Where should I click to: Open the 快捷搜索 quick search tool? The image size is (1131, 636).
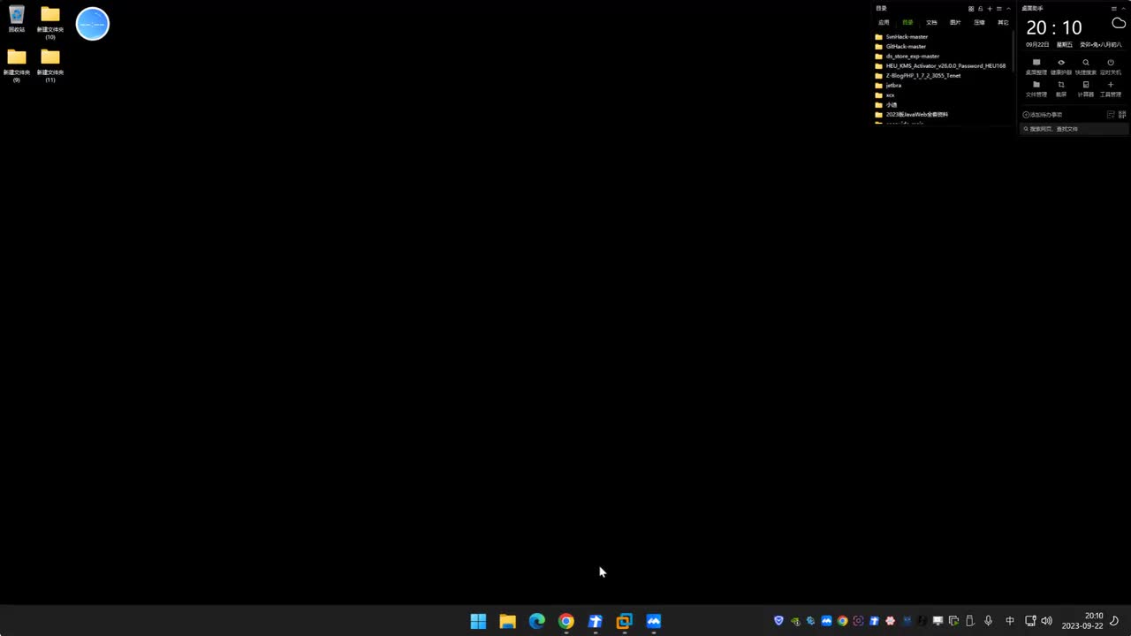pos(1086,66)
